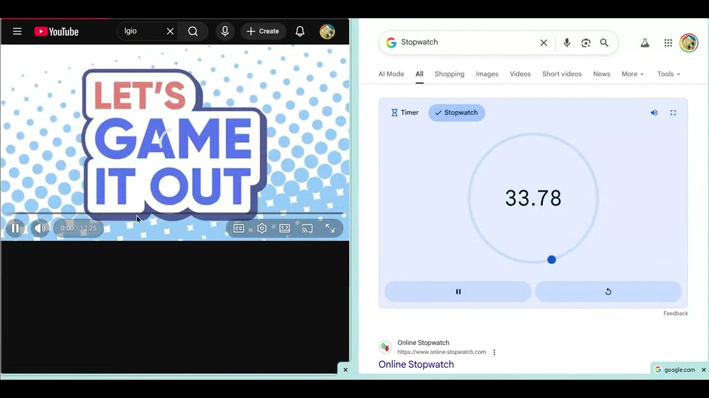Open the online-stopwatch.com site favicon
This screenshot has width=709, height=398.
point(385,347)
